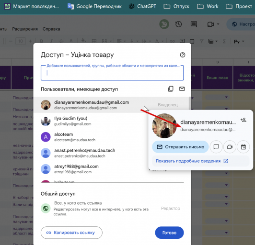Screen dimensions: 255x245
Task: Select Ilya Gudim (you) user row
Action: 91,121
